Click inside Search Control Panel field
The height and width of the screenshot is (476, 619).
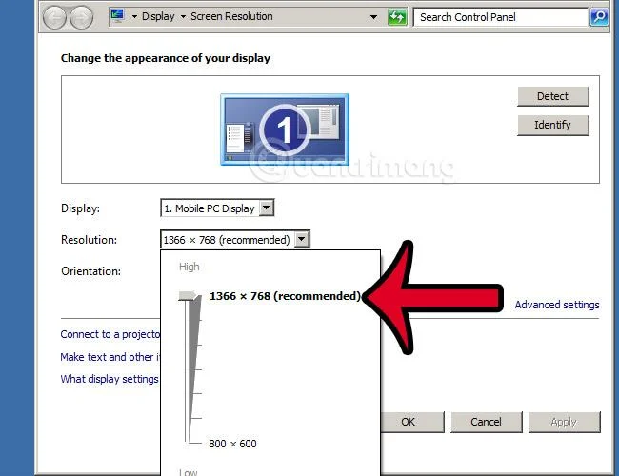(500, 17)
